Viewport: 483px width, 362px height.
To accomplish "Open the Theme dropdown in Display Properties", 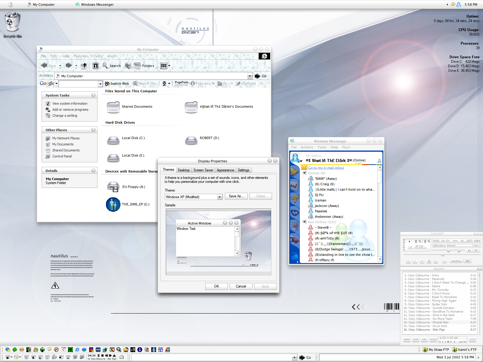I will click(x=220, y=197).
